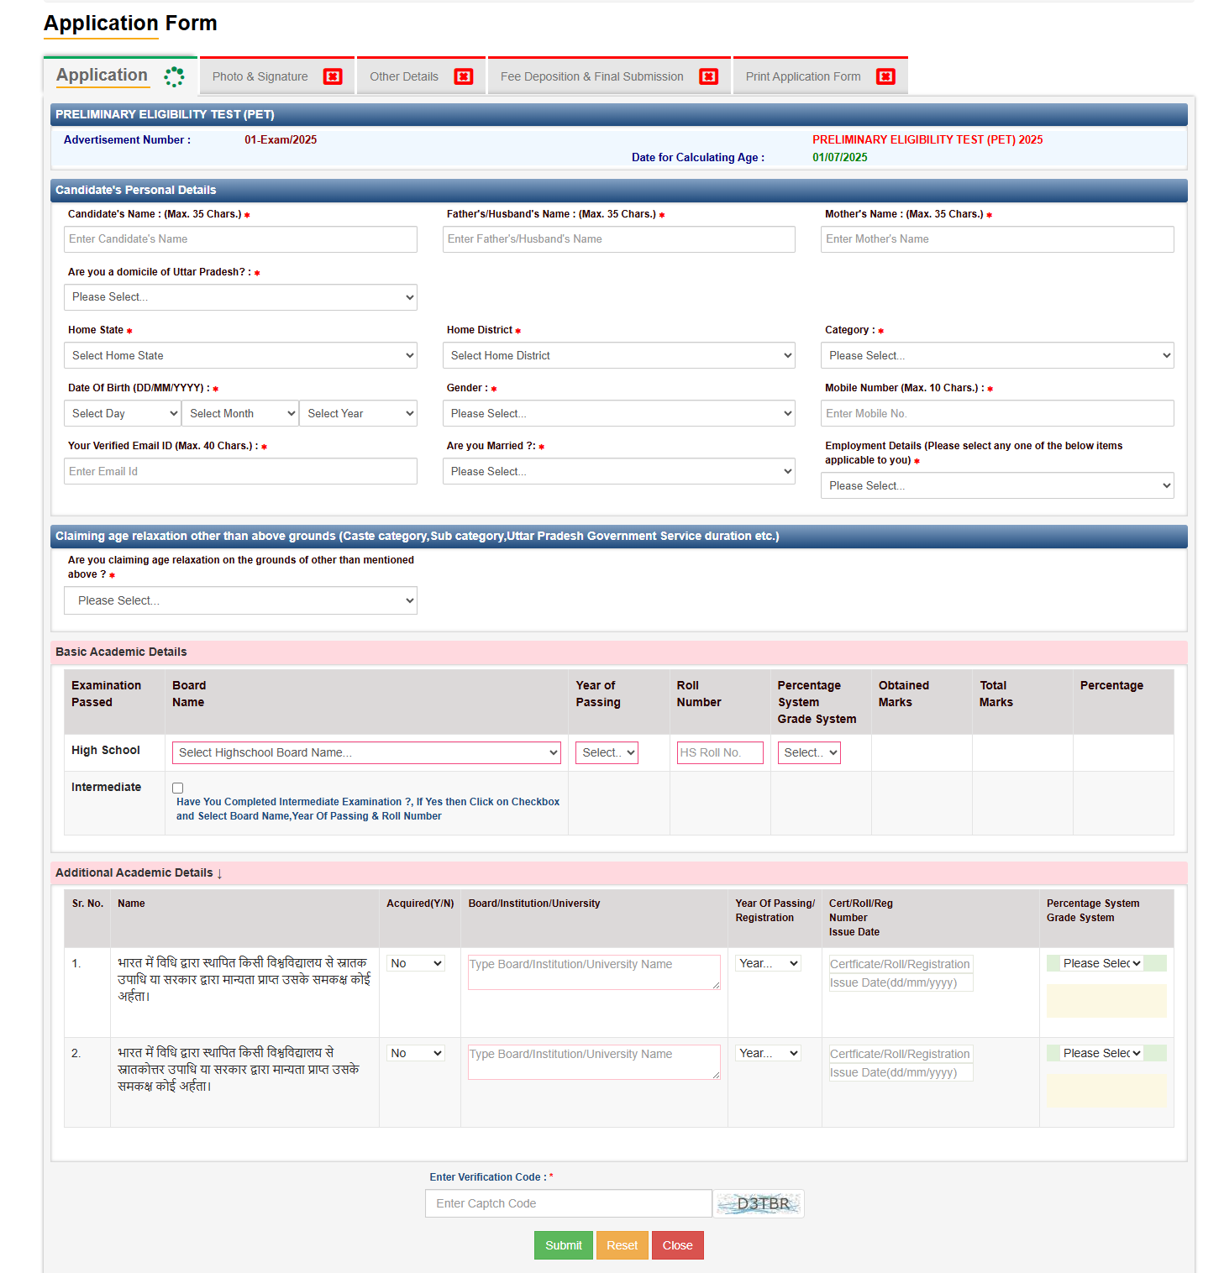Focus the Mother's Name input field

997,239
